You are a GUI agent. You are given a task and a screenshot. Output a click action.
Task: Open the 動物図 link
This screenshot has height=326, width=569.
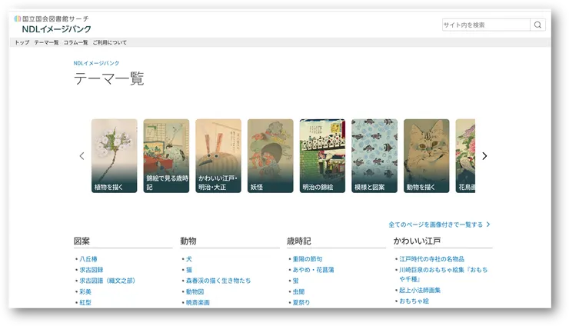[x=195, y=291]
